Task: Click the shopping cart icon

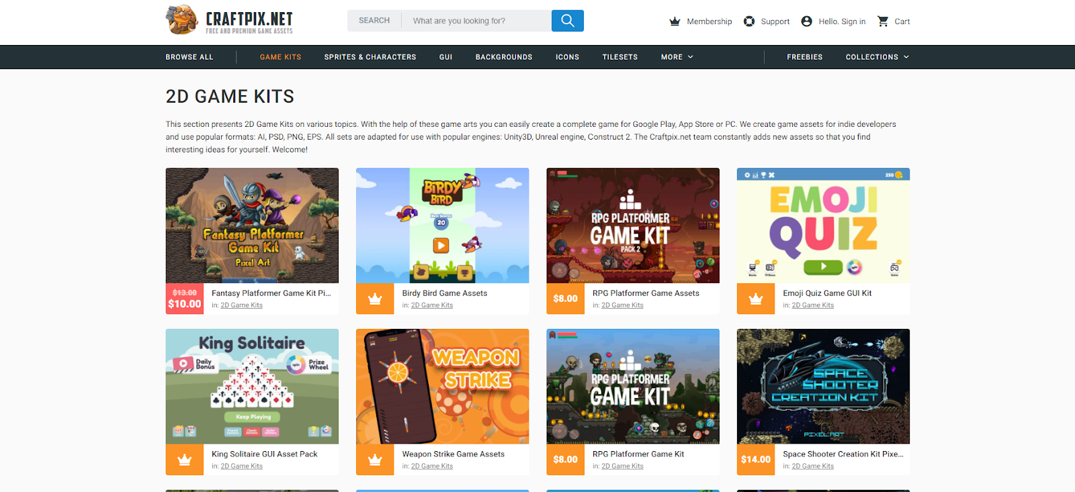Action: pos(883,21)
